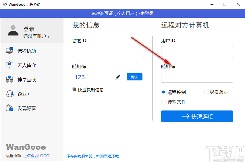Select the 无人值守 lock-screen icon
The image size is (245, 162).
pos(9,65)
